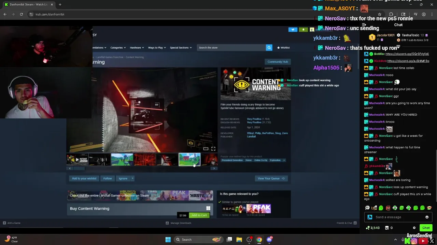The width and height of the screenshot is (437, 245).
Task: Open the Chrome extensions puzzle icon
Action: 391,14
